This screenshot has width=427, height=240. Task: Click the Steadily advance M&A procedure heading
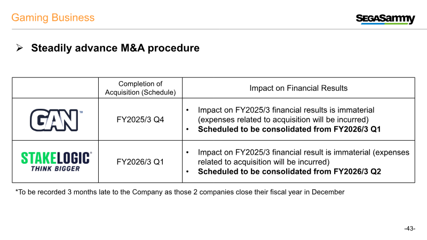point(115,48)
